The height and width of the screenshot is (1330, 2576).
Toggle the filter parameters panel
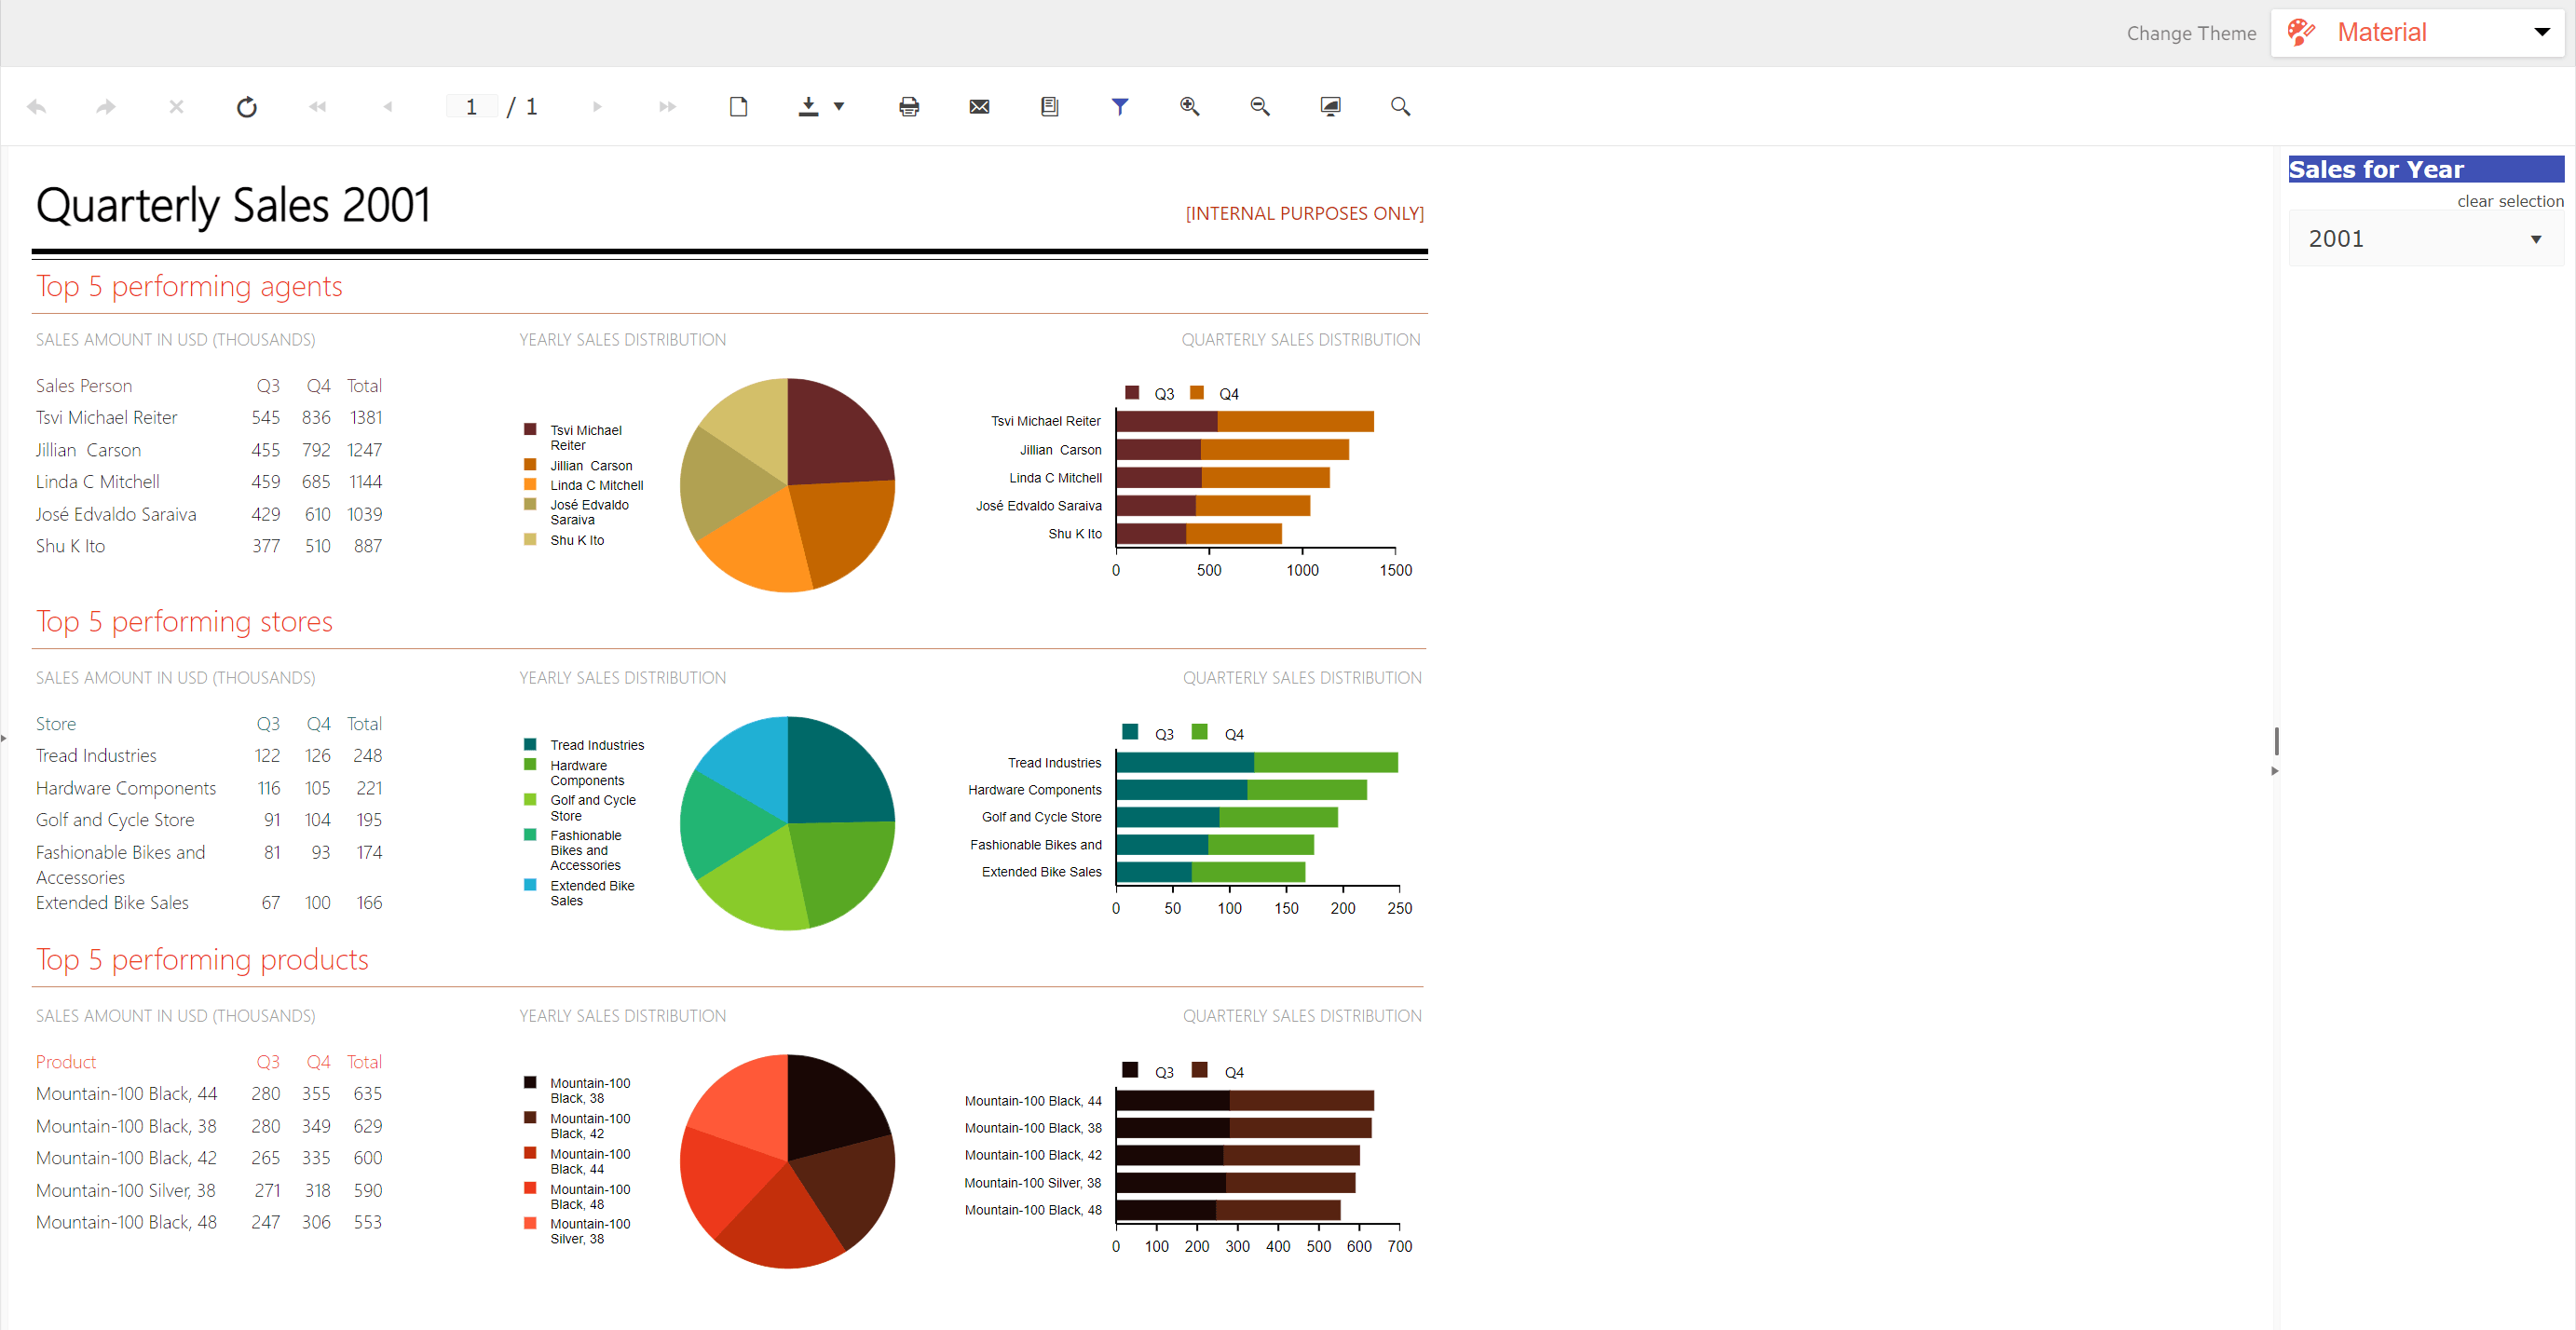click(x=1120, y=106)
